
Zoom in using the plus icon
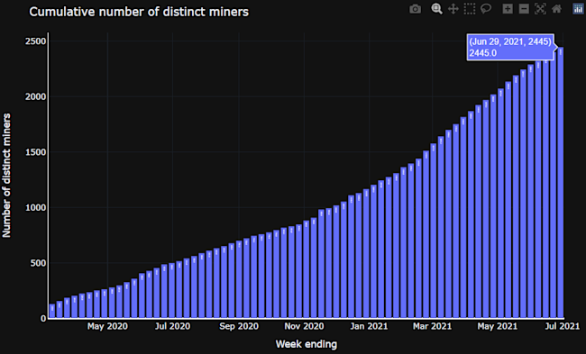(x=508, y=9)
